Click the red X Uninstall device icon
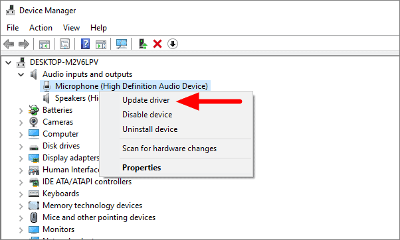This screenshot has width=400, height=240. click(x=157, y=44)
